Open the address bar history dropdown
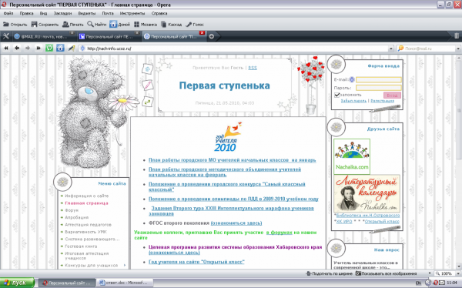Viewport: 462px width, 288px height. [391, 49]
